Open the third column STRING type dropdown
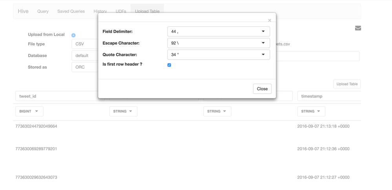 pyautogui.click(x=217, y=111)
